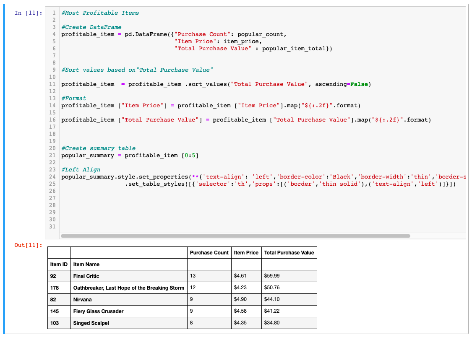Click '[0:5]' slice in line 21
472x337 pixels.
pyautogui.click(x=190, y=156)
